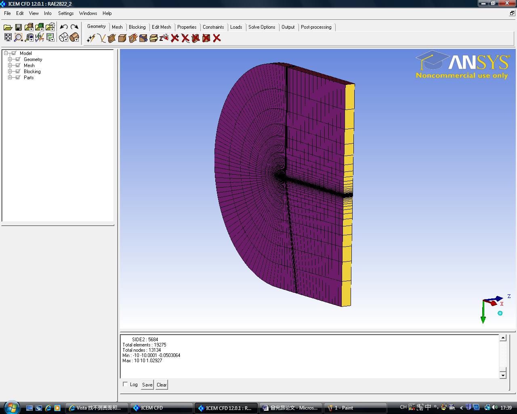Enable the Log checkbox
The height and width of the screenshot is (414, 517).
tap(125, 384)
